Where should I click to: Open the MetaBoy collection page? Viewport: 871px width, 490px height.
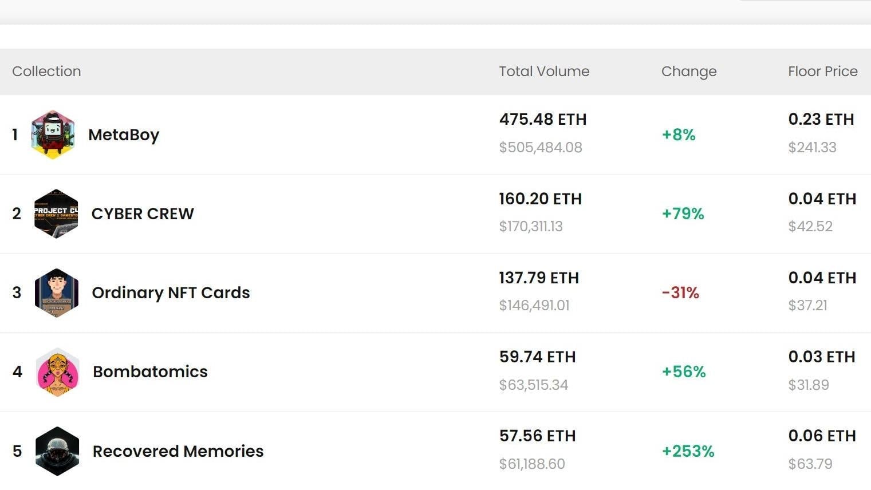pyautogui.click(x=124, y=135)
